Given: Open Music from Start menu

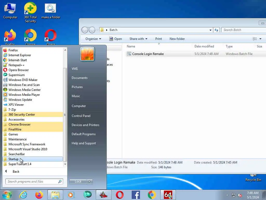Looking at the screenshot, I should 76,96.
